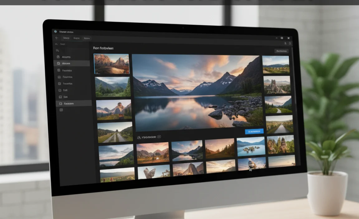Switch to the first tab in the top bar

tap(66, 38)
